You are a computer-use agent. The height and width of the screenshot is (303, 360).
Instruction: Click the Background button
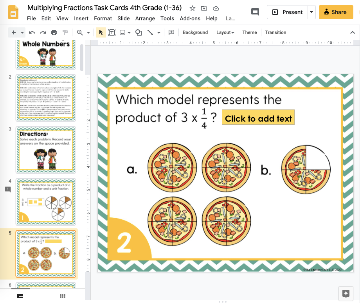(195, 32)
